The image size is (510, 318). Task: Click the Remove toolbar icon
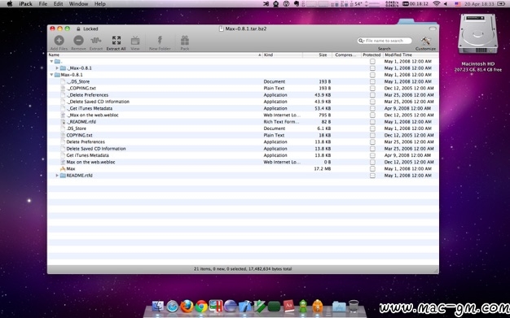pyautogui.click(x=78, y=41)
